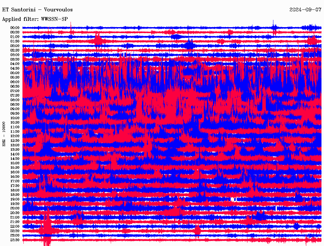Select the 14:30 time label
Viewport: 324px width, 246px height.
click(15, 159)
